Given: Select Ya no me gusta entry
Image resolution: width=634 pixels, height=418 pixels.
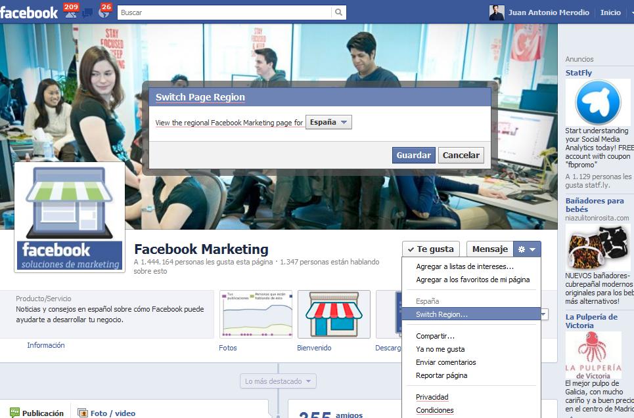Looking at the screenshot, I should tap(440, 349).
